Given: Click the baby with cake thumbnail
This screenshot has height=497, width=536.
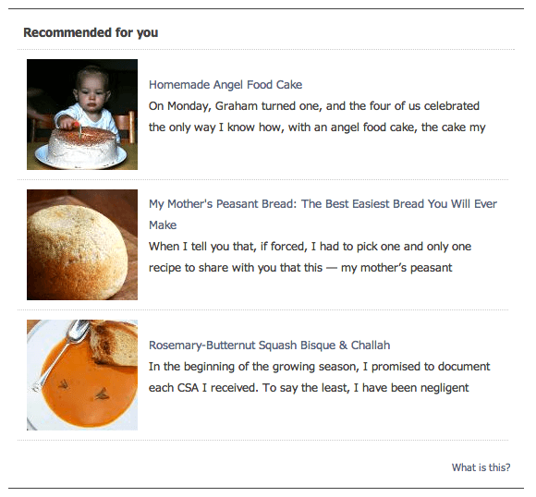Looking at the screenshot, I should (82, 115).
